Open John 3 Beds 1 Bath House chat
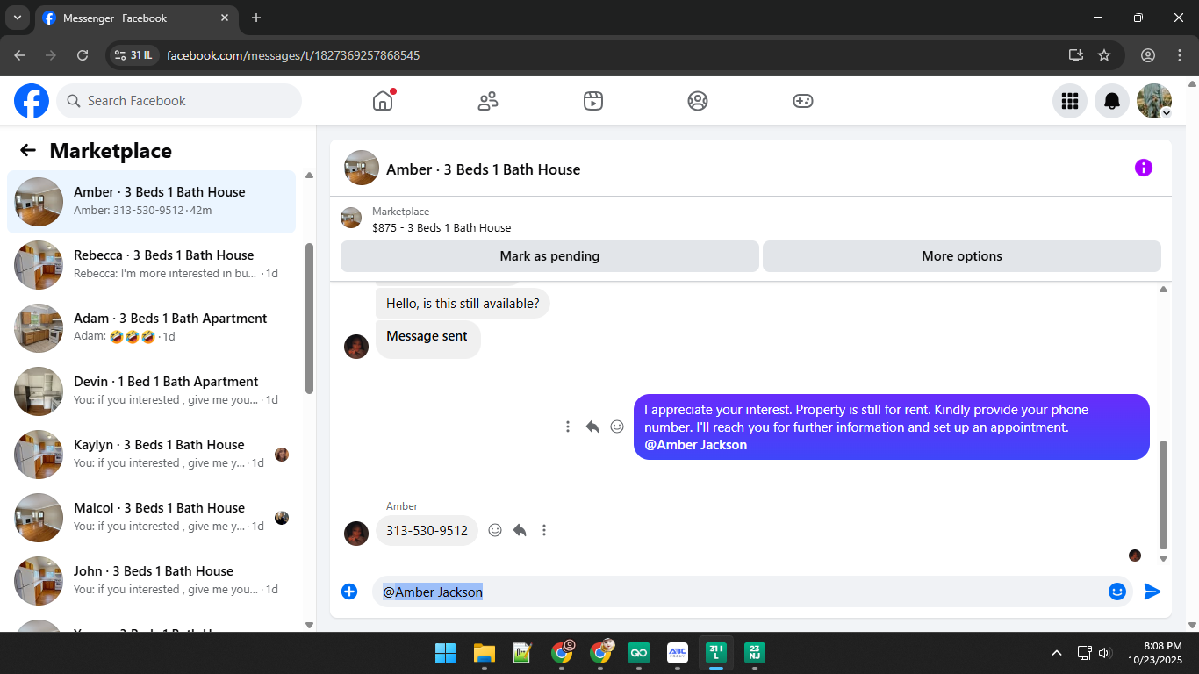1199x674 pixels. tap(151, 581)
